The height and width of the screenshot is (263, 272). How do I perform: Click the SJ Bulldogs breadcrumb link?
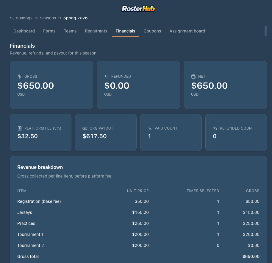pos(21,18)
